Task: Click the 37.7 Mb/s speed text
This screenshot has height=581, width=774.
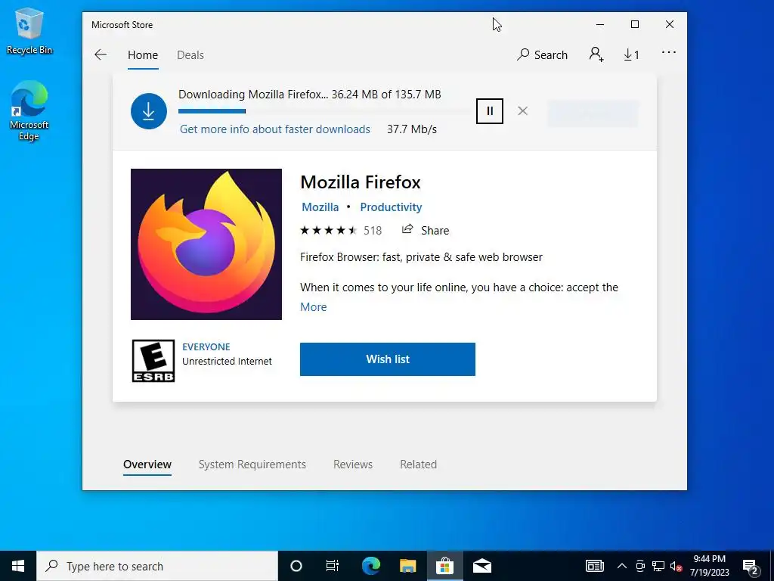Action: (412, 129)
